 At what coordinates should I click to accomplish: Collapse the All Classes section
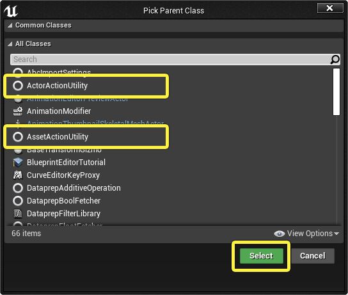pos(10,44)
